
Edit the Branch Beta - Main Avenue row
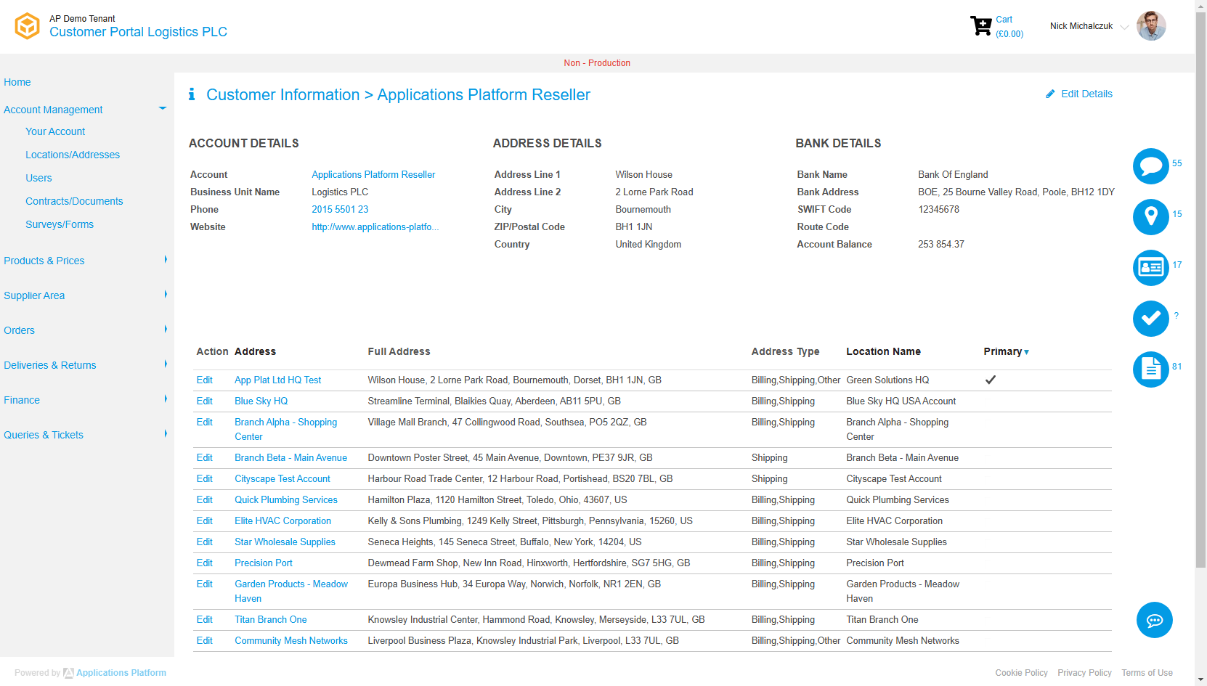tap(204, 457)
